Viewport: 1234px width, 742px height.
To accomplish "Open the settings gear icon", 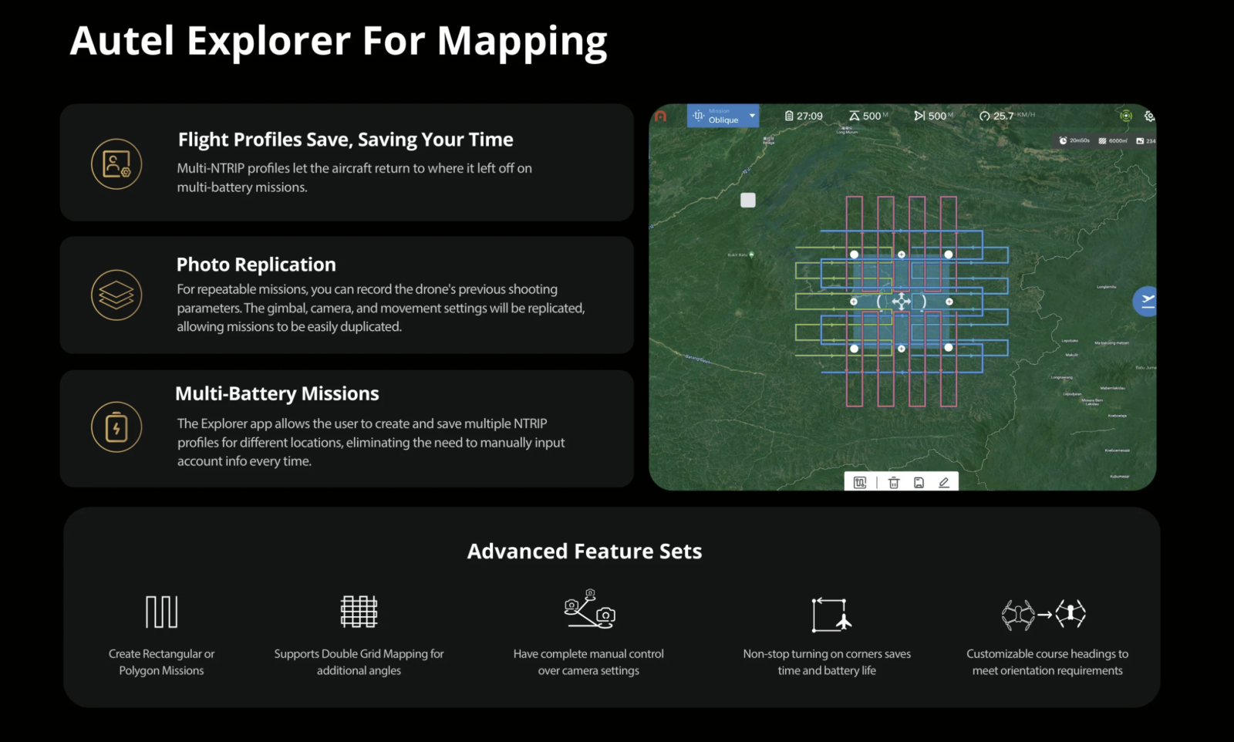I will (x=1149, y=116).
